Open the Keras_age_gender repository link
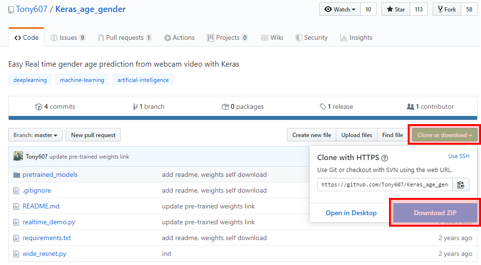 pos(91,9)
